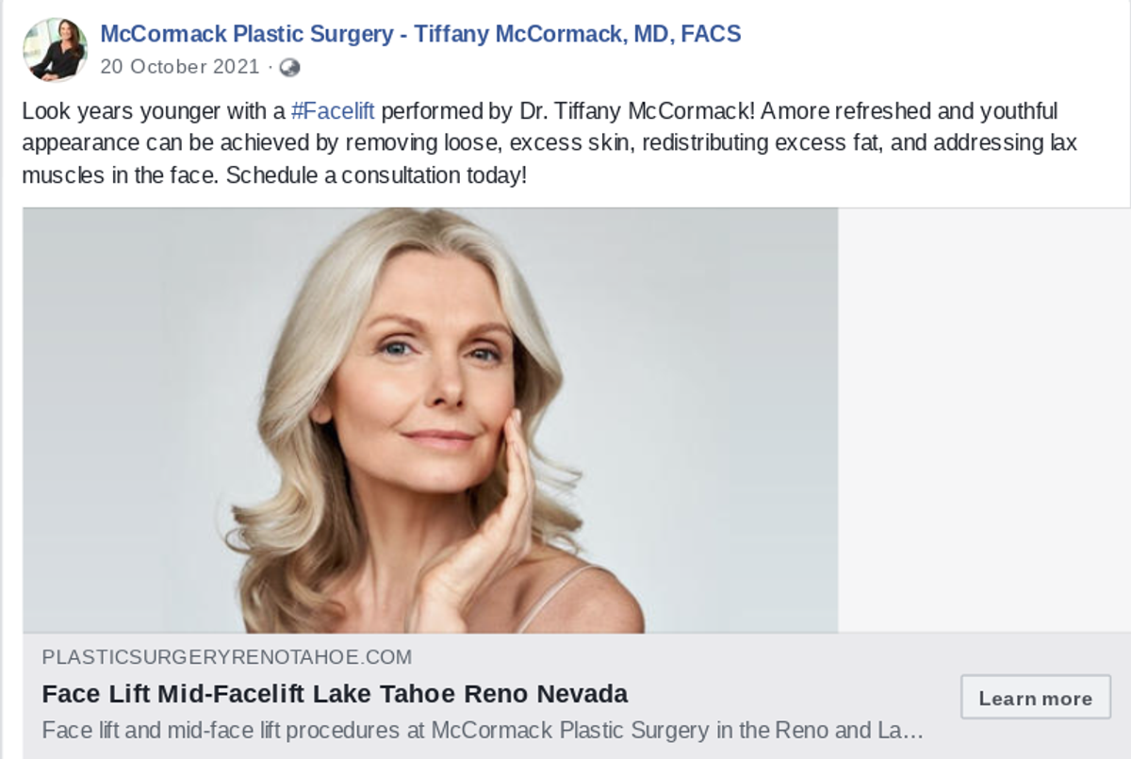
Task: Open the McCormack Plastic Surgery page name
Action: (x=420, y=34)
